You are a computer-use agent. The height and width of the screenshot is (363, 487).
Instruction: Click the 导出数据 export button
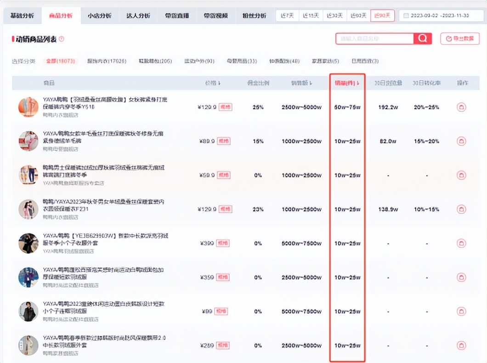(459, 39)
